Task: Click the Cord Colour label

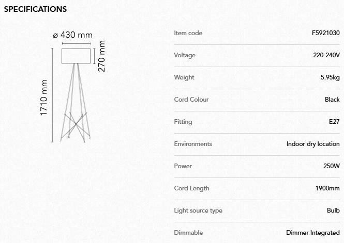Action: (191, 100)
